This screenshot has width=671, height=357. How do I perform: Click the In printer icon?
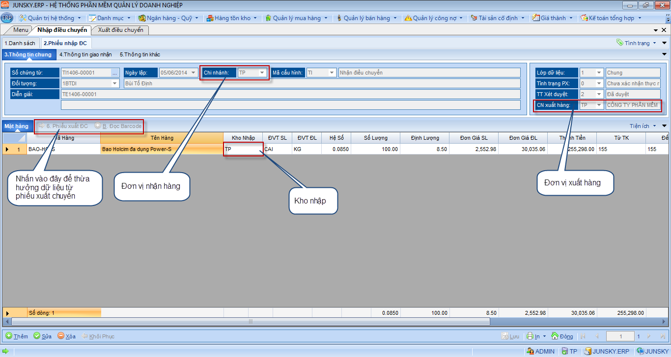coord(530,336)
